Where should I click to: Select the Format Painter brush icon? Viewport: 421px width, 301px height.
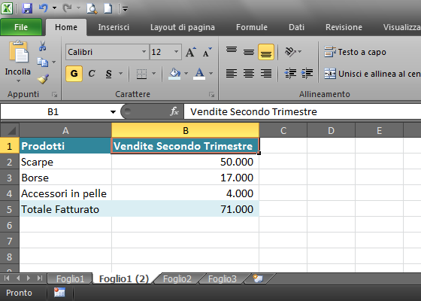click(43, 79)
